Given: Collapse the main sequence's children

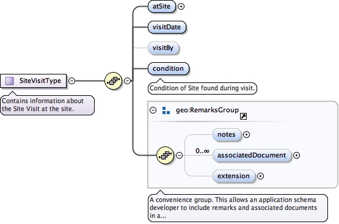Looking at the screenshot, I should pyautogui.click(x=128, y=81).
